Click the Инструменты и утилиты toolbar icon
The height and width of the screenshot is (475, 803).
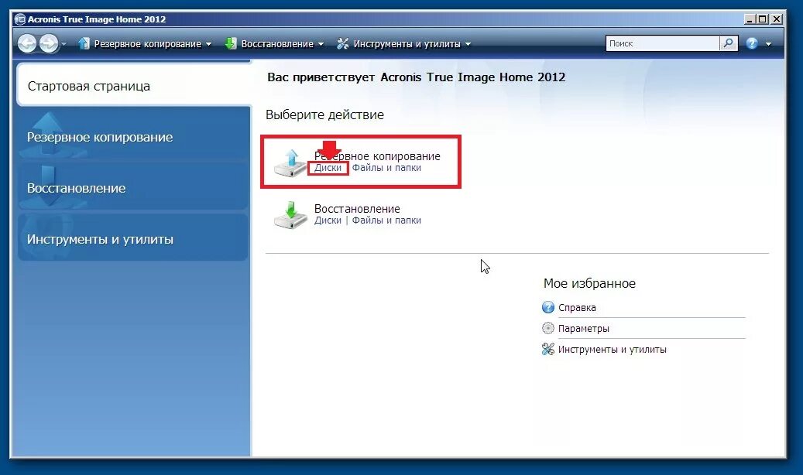(x=342, y=43)
